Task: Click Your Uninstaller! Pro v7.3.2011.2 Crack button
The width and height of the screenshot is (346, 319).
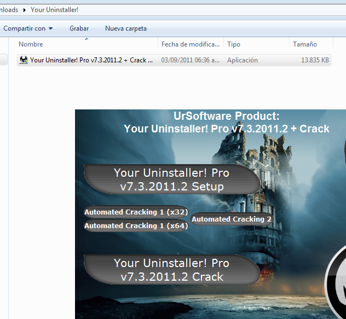Action: 172,270
